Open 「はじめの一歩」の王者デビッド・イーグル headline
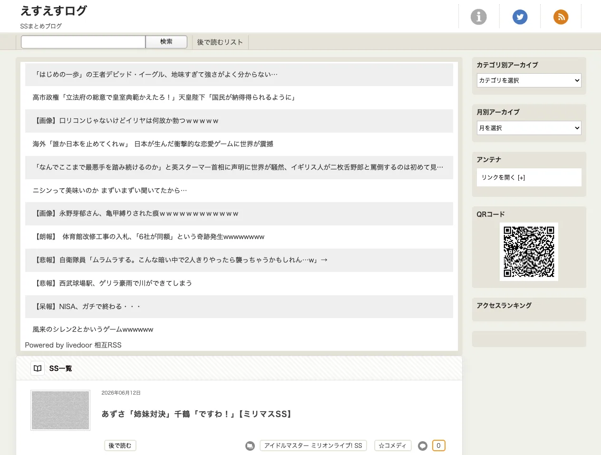The image size is (601, 455). 155,74
